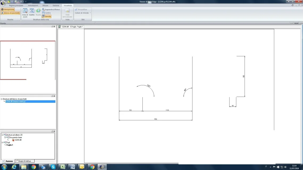
Task: Select the Area di zoom tool
Action: (x=25, y=12)
